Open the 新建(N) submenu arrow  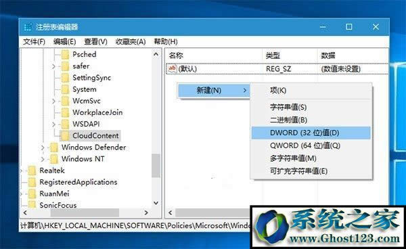245,91
